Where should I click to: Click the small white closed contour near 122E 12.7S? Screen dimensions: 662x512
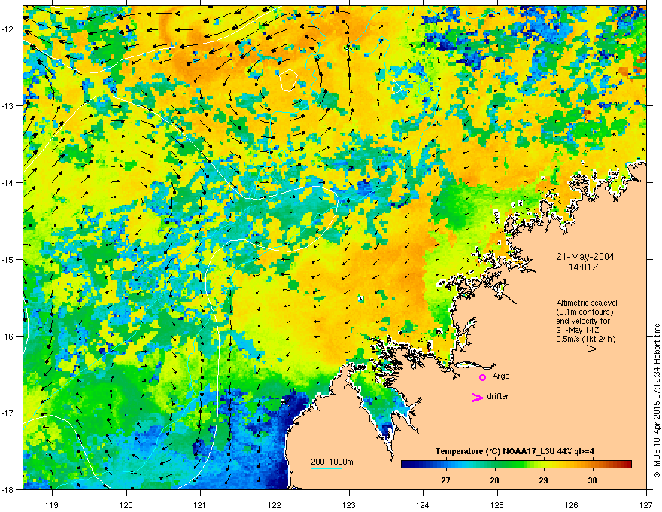click(288, 81)
